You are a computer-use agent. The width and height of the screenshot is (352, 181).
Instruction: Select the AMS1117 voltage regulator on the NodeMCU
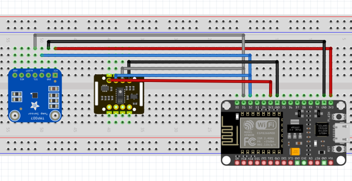tap(295, 129)
